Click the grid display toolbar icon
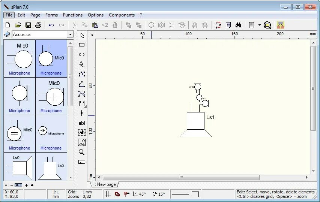Viewport: 320px width, 202px height. coord(252,25)
